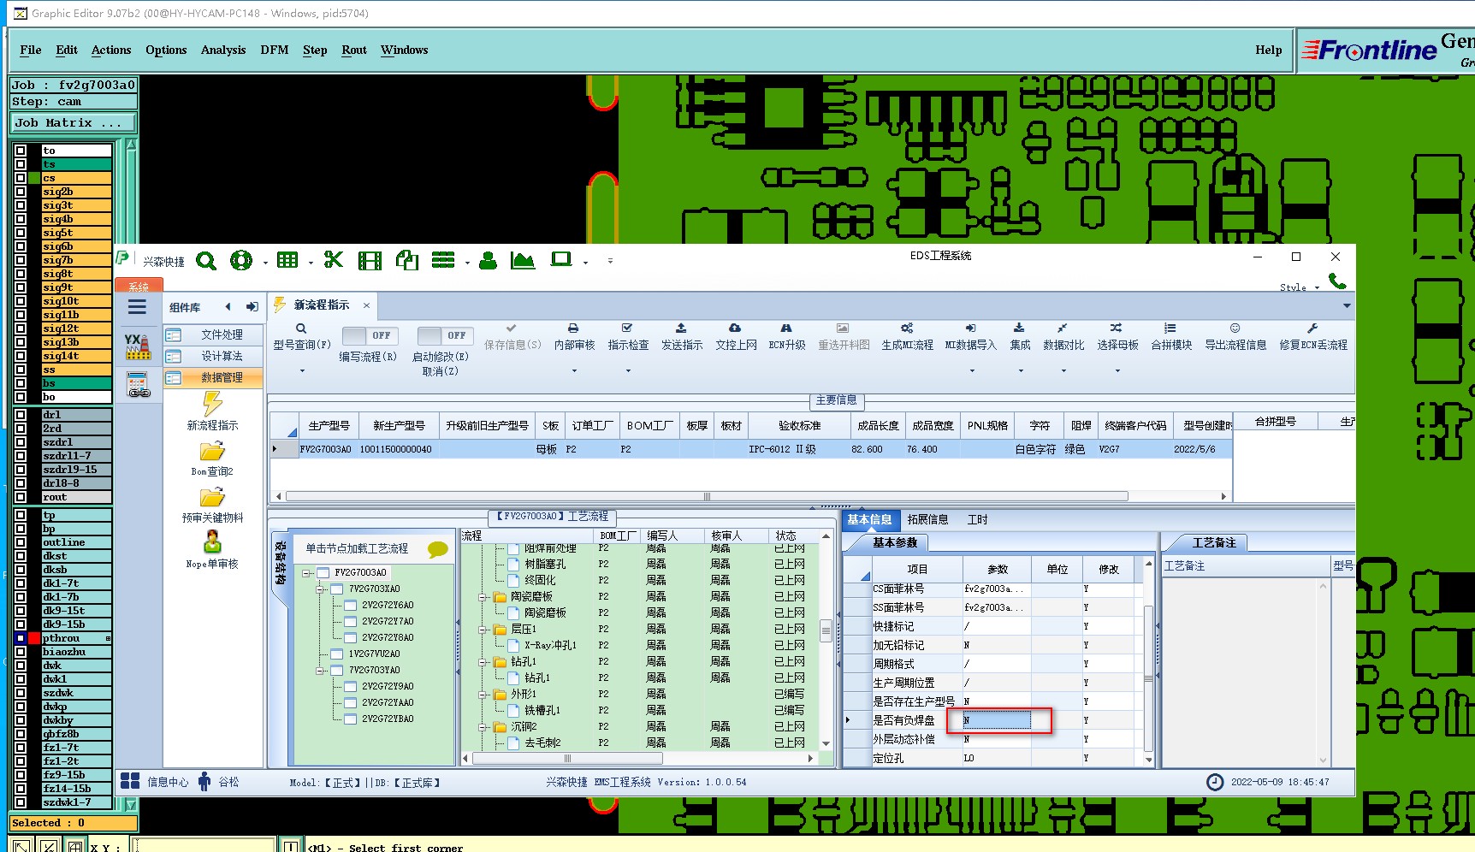1475x852 pixels.
Task: Open File menu in Graphic Editor
Action: [x=31, y=50]
